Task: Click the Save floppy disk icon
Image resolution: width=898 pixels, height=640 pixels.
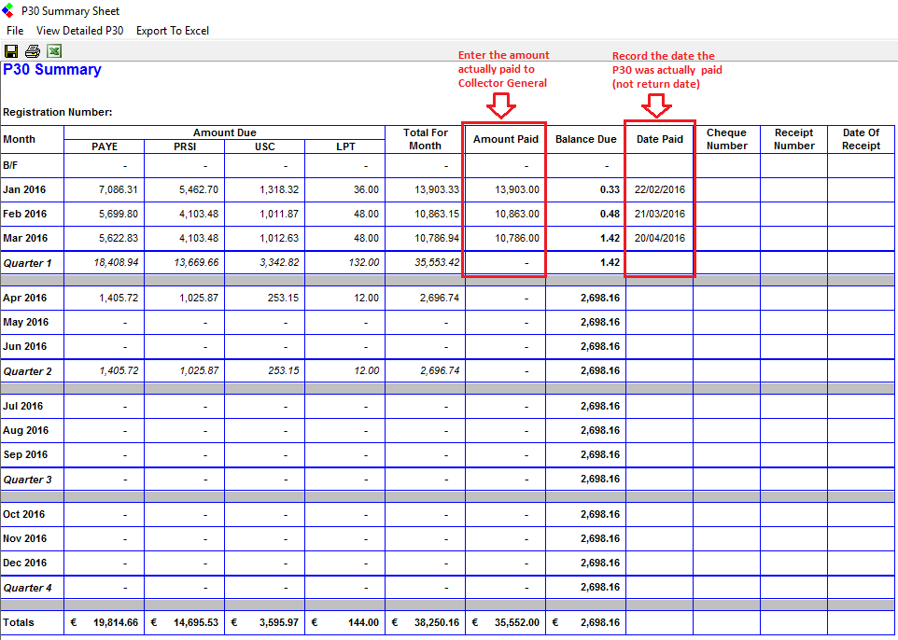Action: pyautogui.click(x=11, y=51)
